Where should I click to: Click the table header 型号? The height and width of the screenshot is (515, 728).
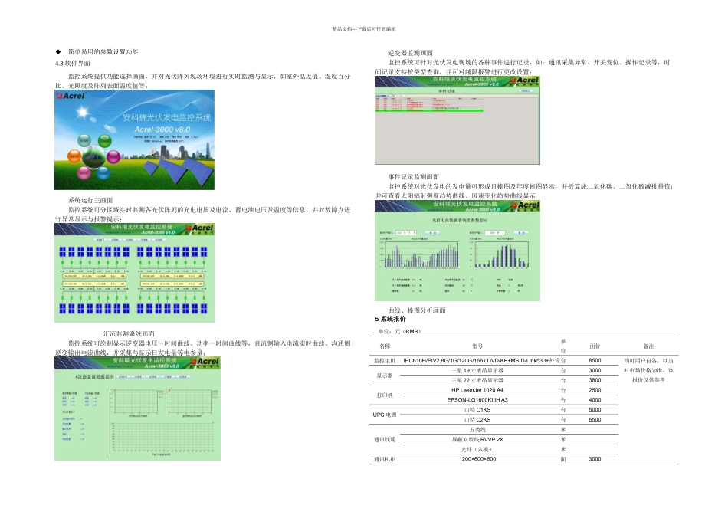(x=477, y=346)
